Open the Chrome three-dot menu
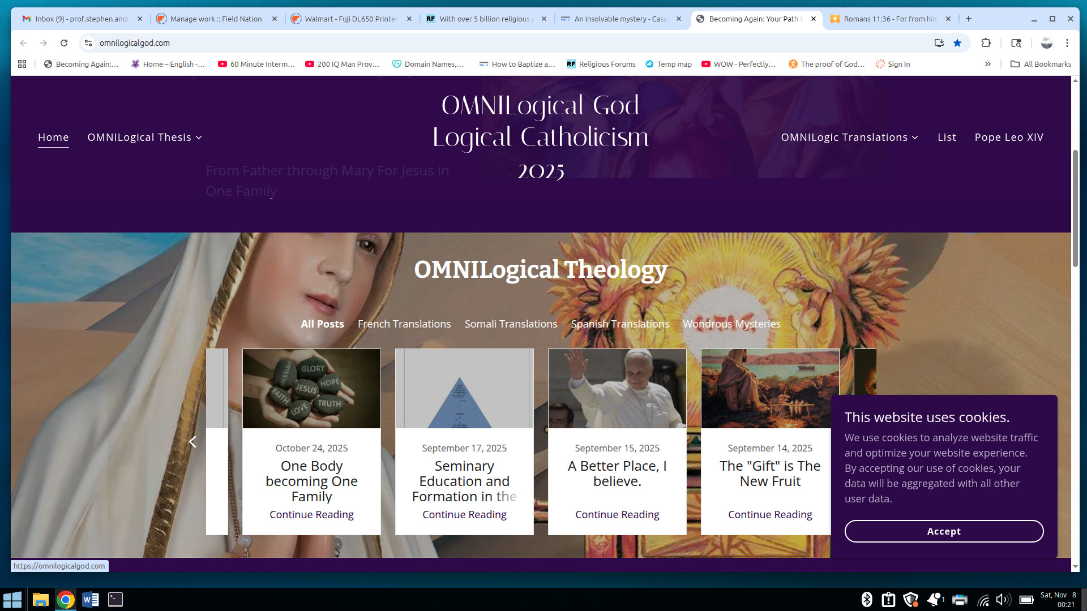The width and height of the screenshot is (1087, 611). 1067,43
